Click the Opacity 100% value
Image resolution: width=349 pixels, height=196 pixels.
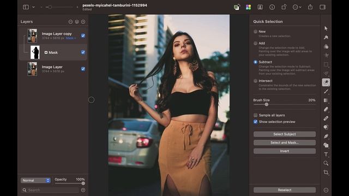(x=80, y=179)
